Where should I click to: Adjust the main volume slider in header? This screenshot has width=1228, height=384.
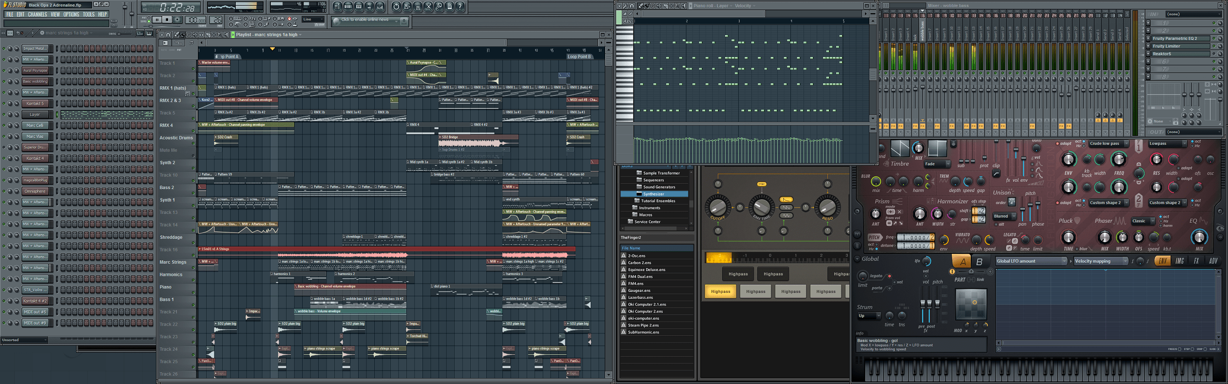[125, 14]
